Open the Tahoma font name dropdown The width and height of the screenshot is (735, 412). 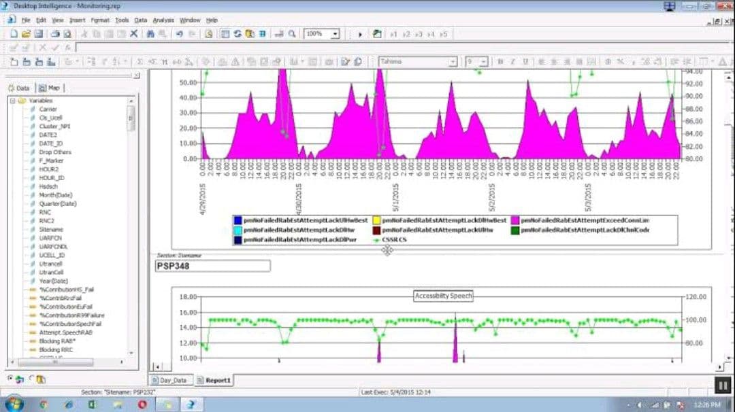point(453,62)
